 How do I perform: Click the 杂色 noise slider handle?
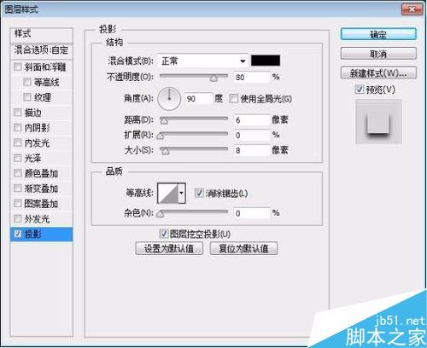point(161,214)
